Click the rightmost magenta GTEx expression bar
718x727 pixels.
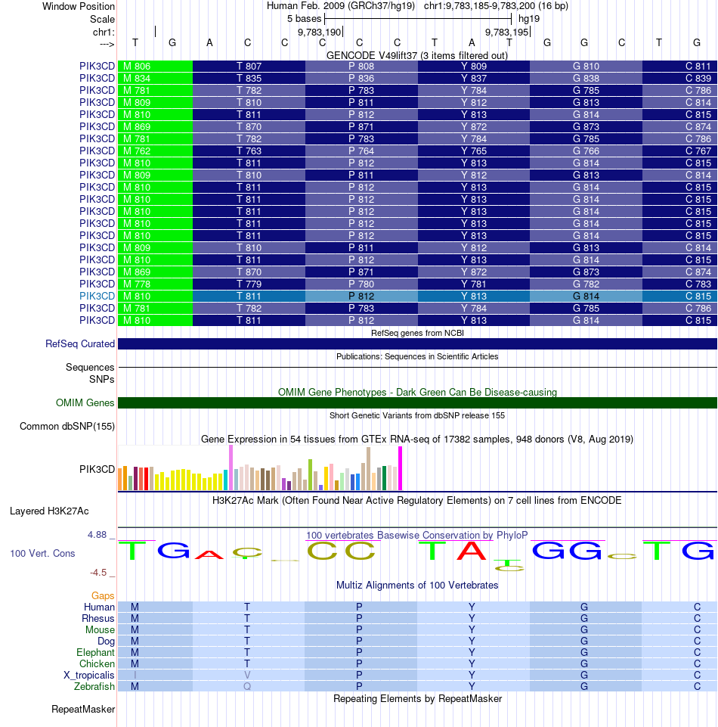point(401,468)
